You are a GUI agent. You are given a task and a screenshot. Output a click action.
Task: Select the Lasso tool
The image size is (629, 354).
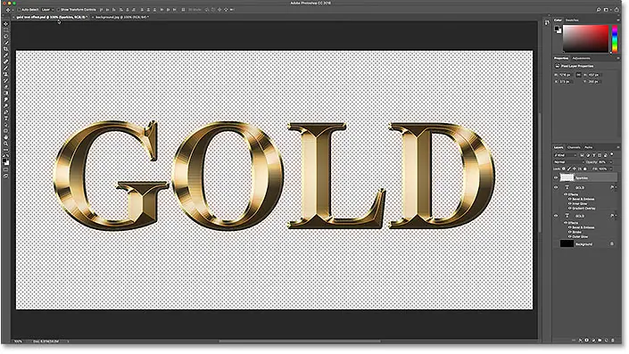(x=5, y=36)
